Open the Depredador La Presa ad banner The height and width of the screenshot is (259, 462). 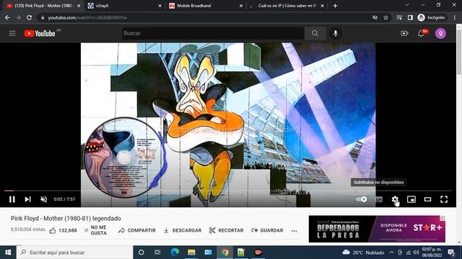click(377, 229)
